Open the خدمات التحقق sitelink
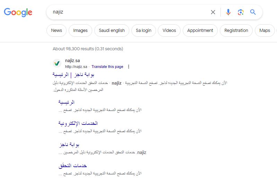Image resolution: width=277 pixels, height=181 pixels. click(72, 166)
